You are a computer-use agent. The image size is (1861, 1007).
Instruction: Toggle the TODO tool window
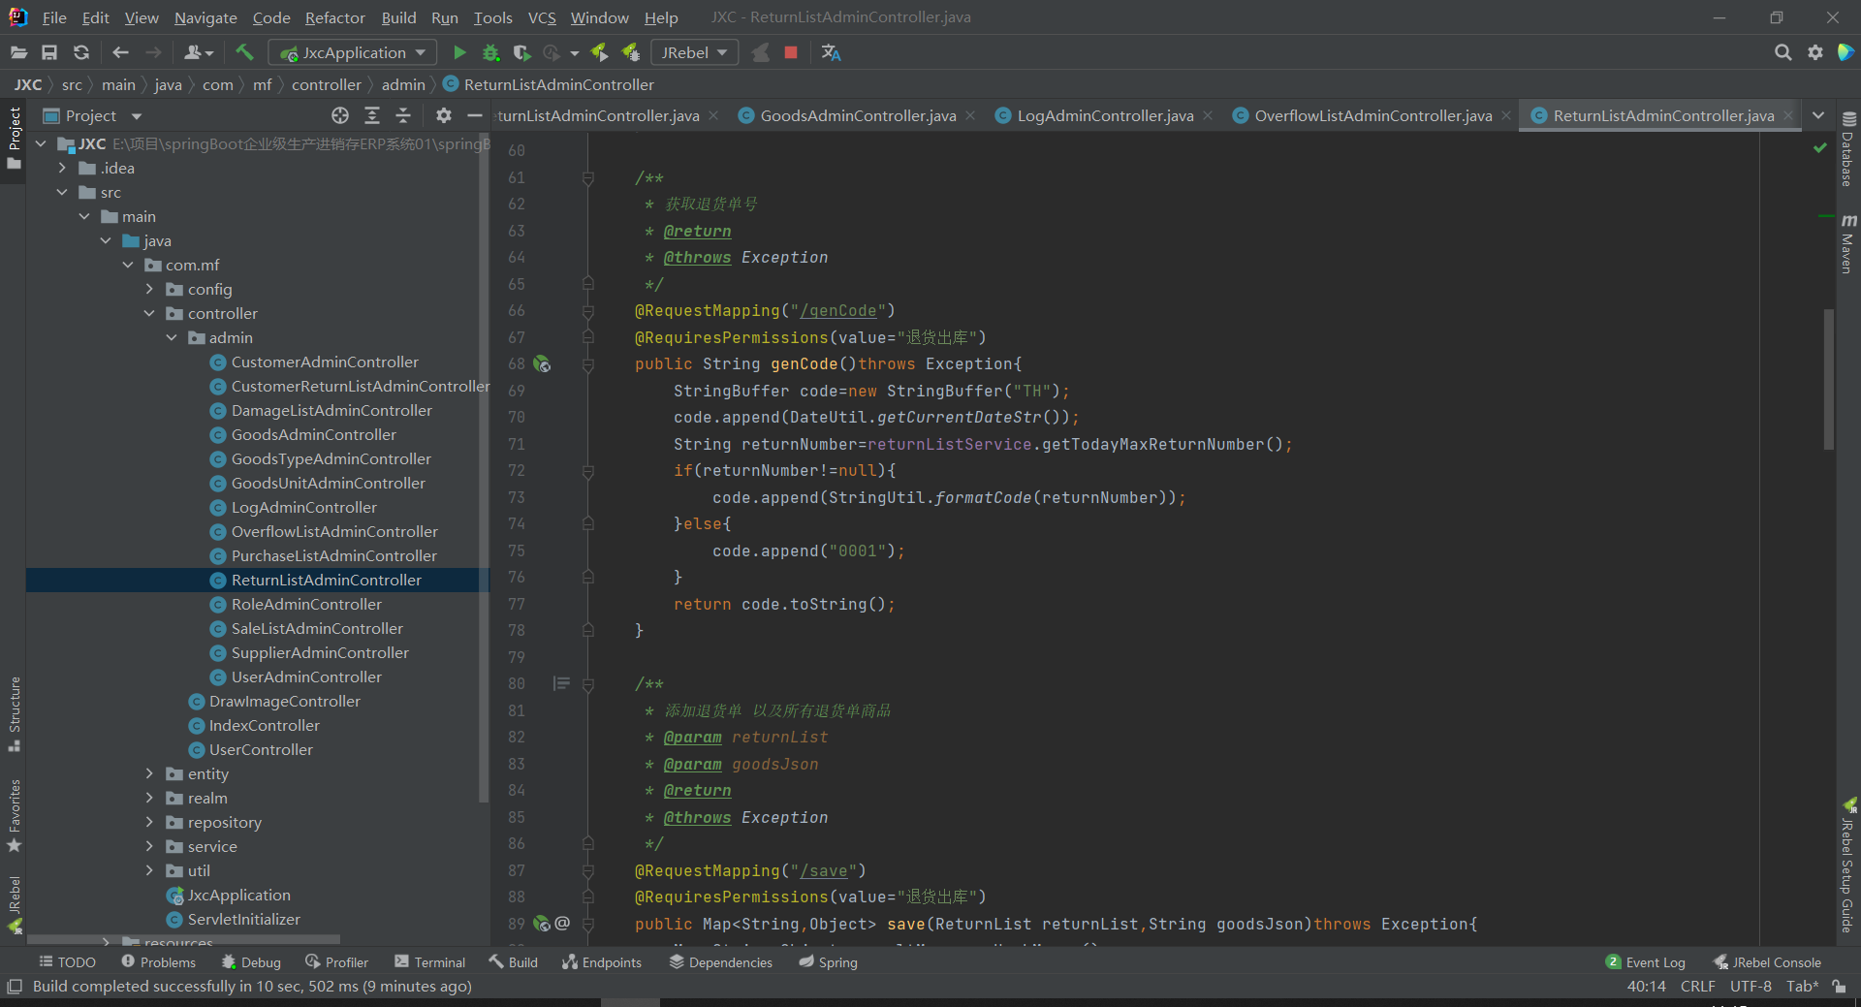[x=67, y=962]
